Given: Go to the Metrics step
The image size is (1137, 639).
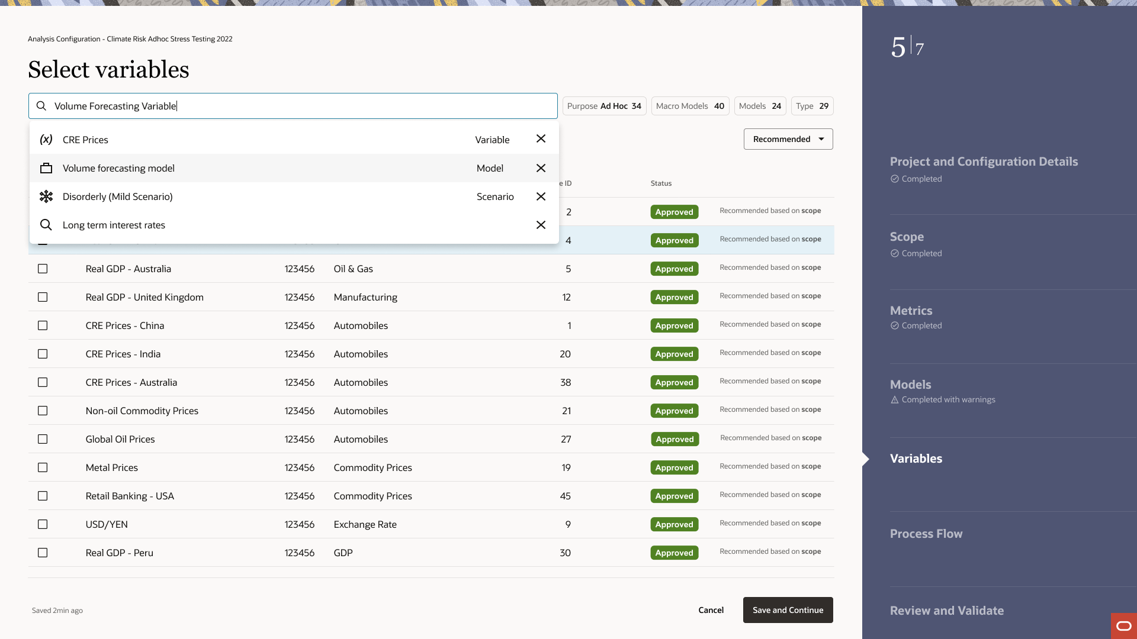Looking at the screenshot, I should coord(911,311).
